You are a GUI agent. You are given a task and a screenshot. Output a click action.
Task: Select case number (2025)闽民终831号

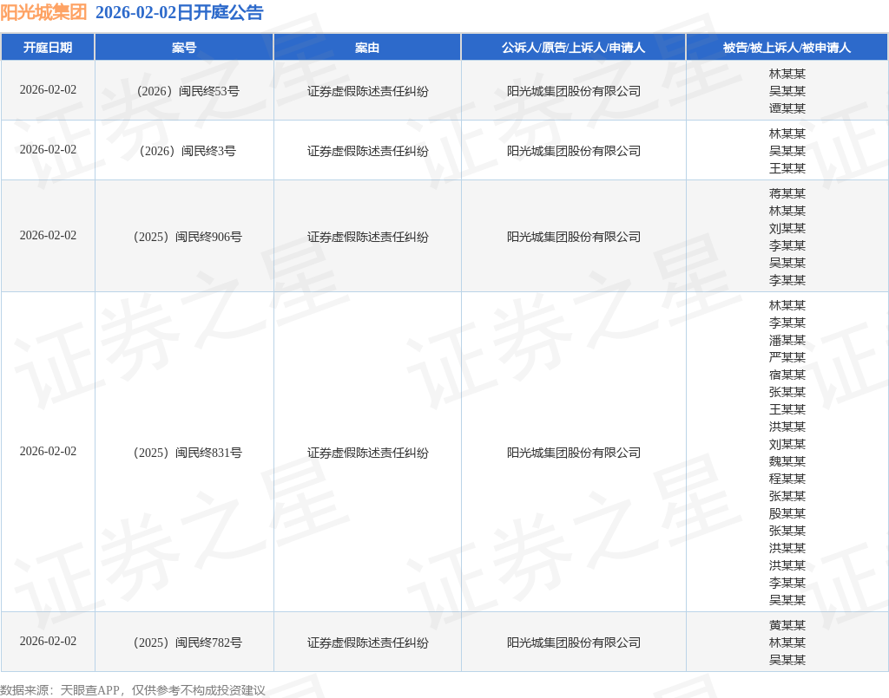point(184,453)
